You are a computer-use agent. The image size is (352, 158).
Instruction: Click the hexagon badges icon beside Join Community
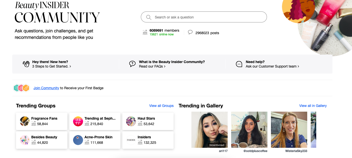click(22, 88)
